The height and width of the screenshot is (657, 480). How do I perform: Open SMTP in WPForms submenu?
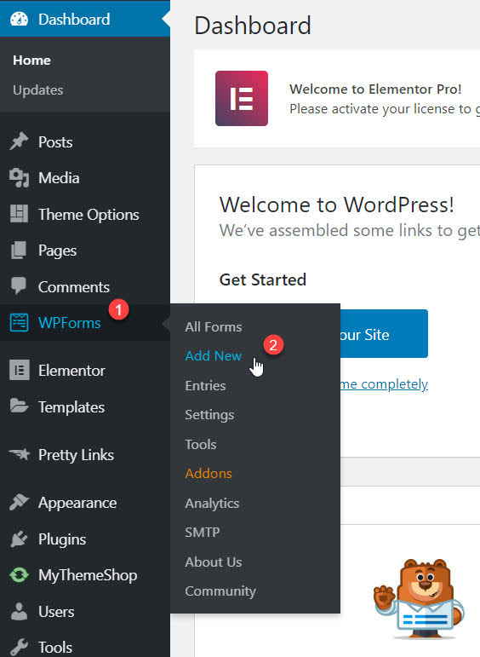tap(203, 532)
